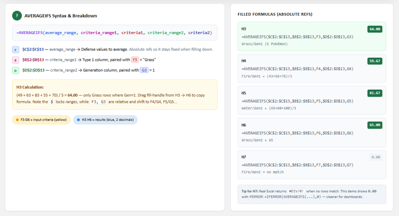This screenshot has width=399, height=216.
Task: Click the 'Tip for H7:' label
Action: click(x=250, y=191)
